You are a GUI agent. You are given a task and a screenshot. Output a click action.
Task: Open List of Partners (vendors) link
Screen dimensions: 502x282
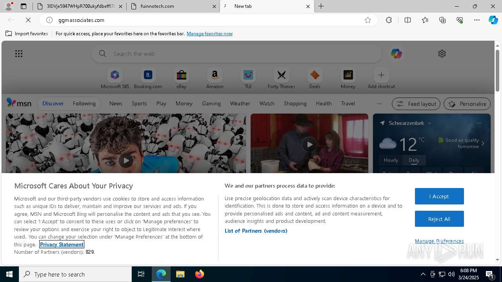point(256,231)
